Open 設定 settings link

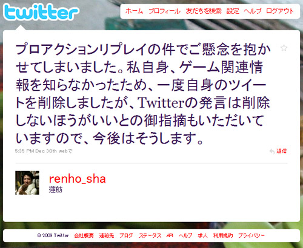233,11
